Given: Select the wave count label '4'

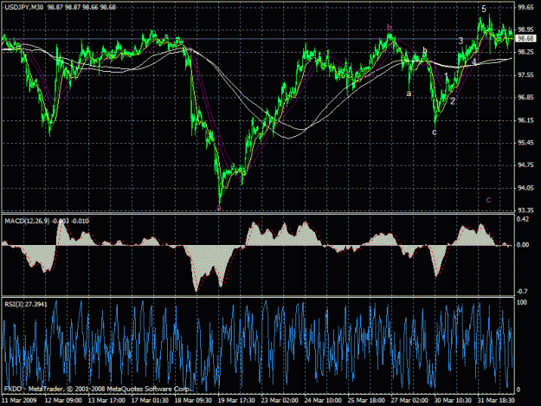Looking at the screenshot, I should pos(474,61).
